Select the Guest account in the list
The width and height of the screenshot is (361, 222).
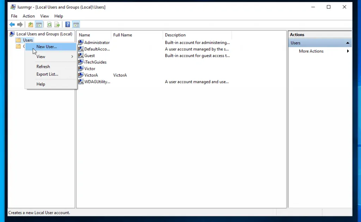coord(90,56)
